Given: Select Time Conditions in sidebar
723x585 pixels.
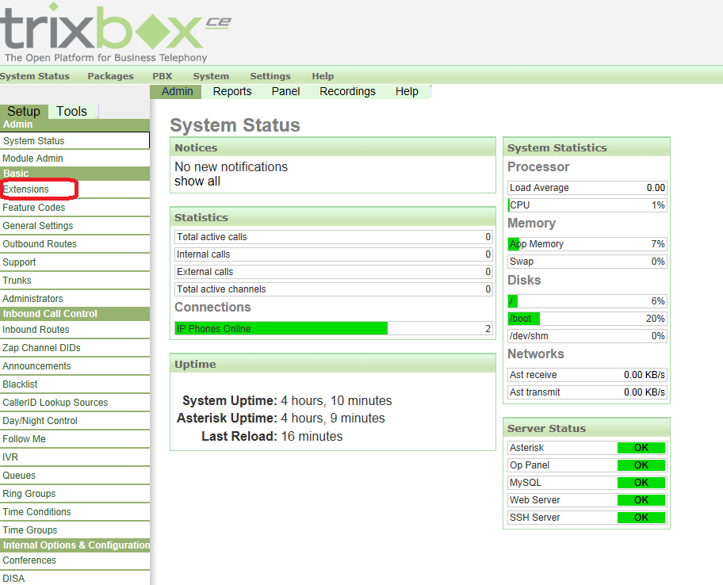Looking at the screenshot, I should click(36, 512).
